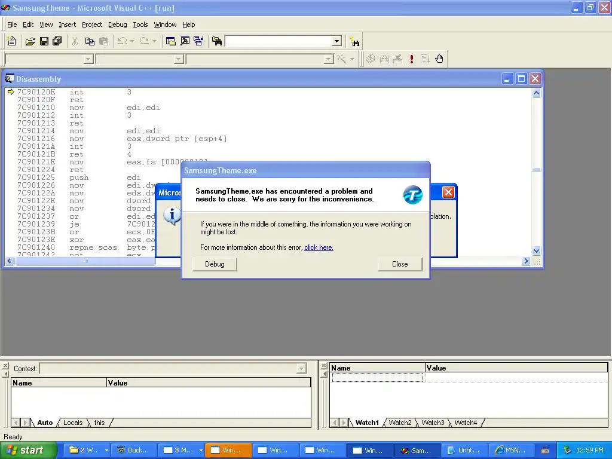Open the Window List icon
Image resolution: width=612 pixels, height=459 pixels.
(198, 41)
